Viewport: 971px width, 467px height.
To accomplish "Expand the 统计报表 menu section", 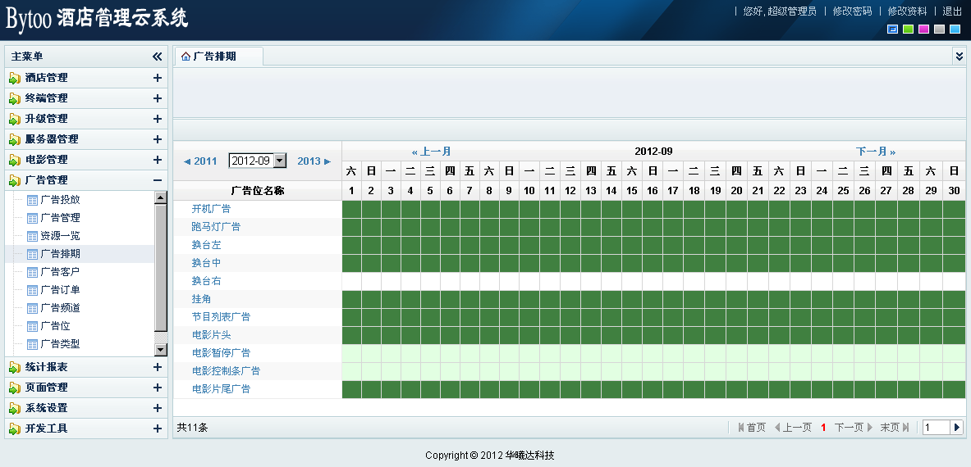I will 157,367.
